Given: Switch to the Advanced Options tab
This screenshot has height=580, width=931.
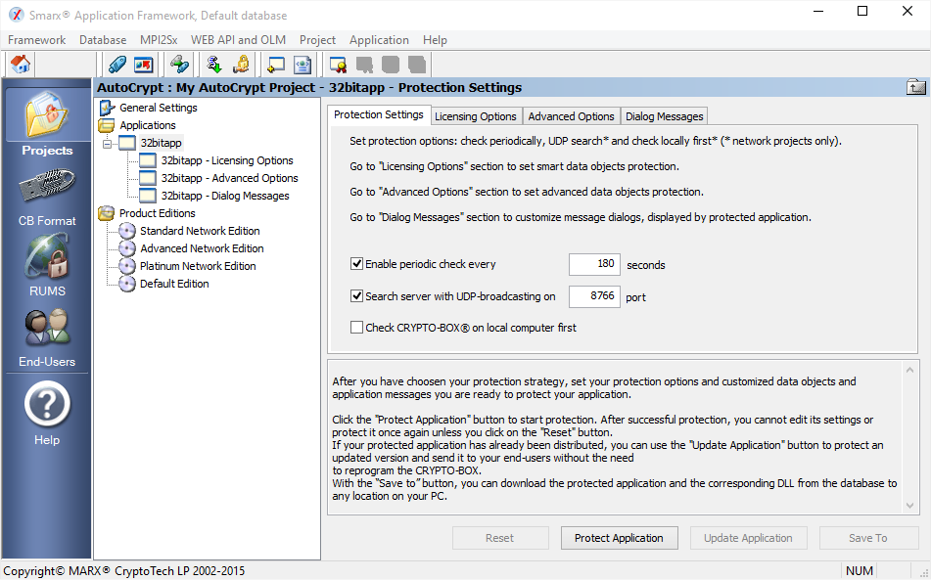Looking at the screenshot, I should coord(571,116).
